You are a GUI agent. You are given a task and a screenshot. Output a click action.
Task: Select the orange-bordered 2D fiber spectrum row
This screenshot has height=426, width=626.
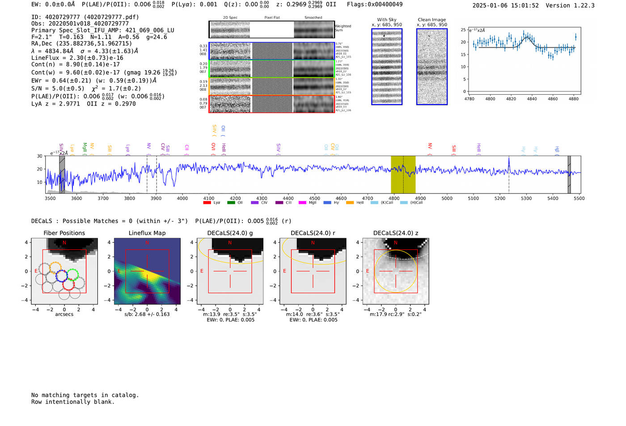coord(271,86)
